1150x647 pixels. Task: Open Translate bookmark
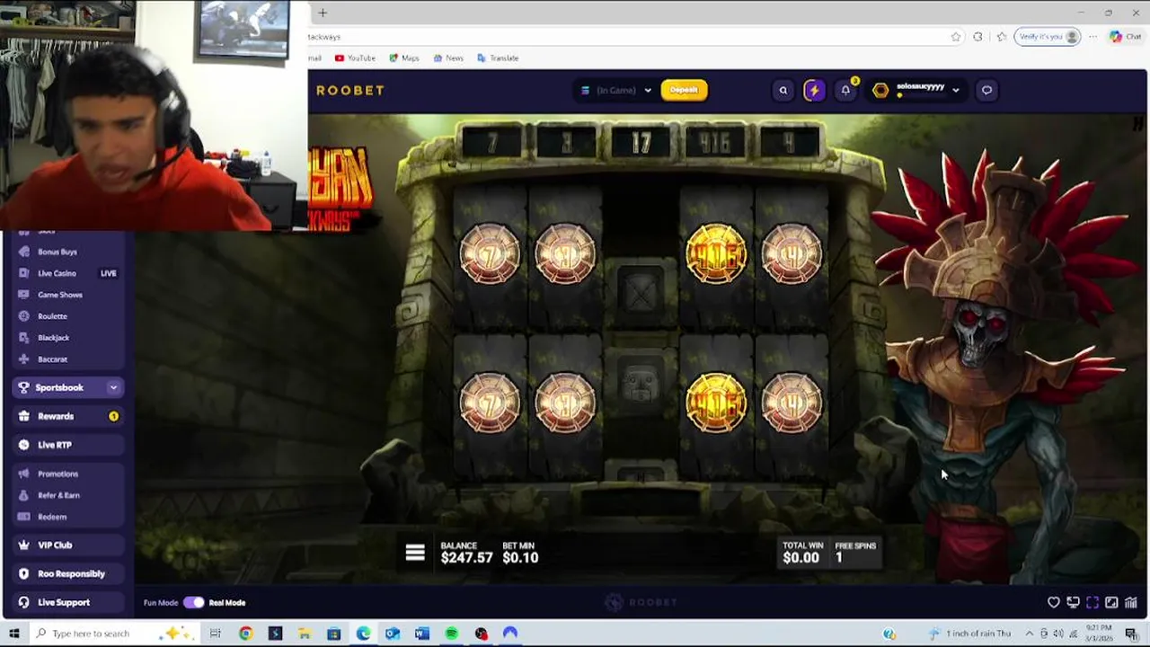coord(498,58)
